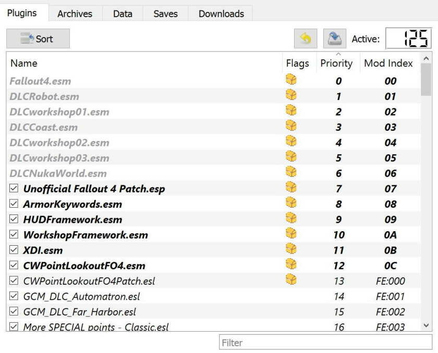Click archive flag icon for CWPointLookoutFO4Patch.esl
The width and height of the screenshot is (438, 353).
(291, 279)
